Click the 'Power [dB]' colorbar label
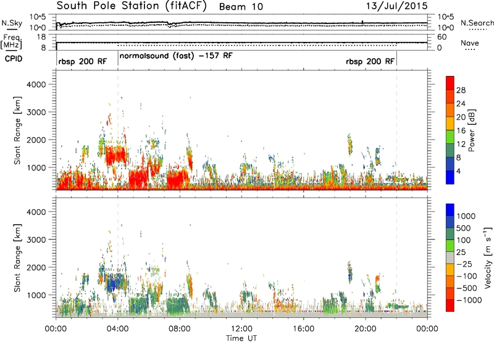 click(x=472, y=130)
